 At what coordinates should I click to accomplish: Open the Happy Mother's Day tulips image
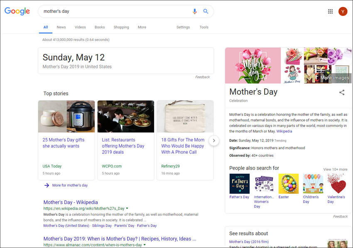[253, 66]
